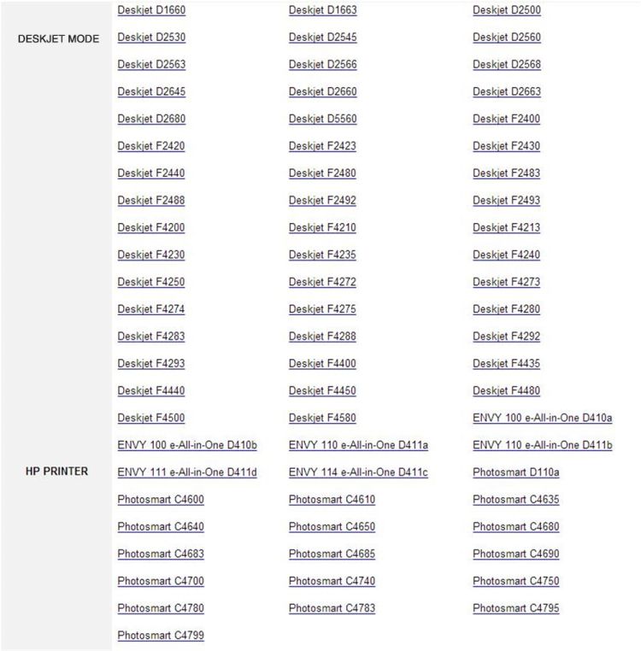Open the Deskjet F4200 link
Screen dimensions: 641x651
click(150, 228)
